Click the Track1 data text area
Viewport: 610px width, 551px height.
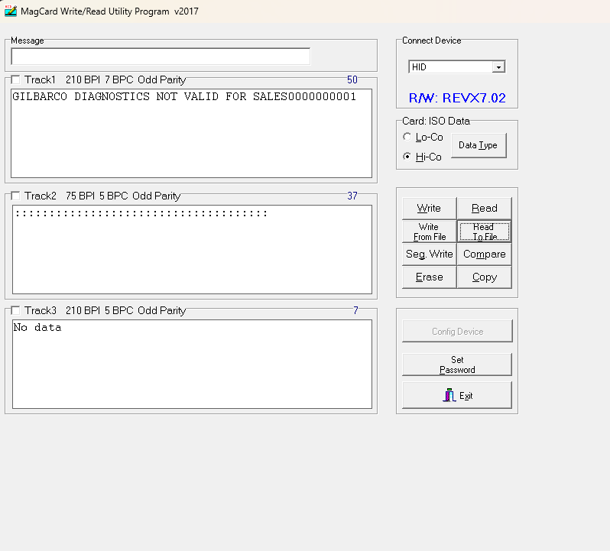(191, 134)
